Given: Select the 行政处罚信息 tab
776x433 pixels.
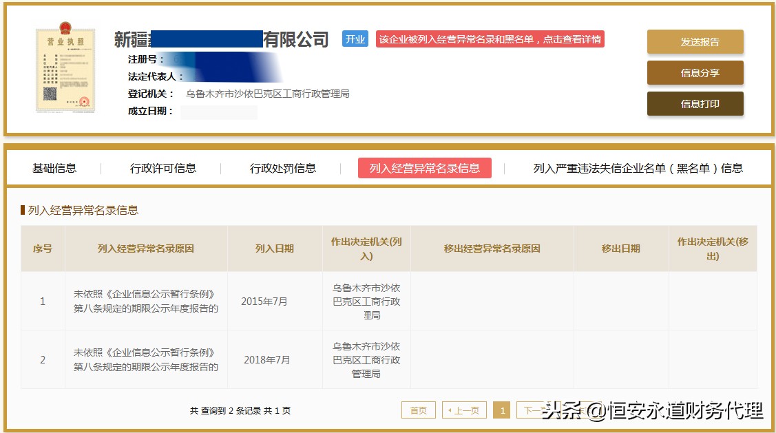Looking at the screenshot, I should click(x=282, y=167).
